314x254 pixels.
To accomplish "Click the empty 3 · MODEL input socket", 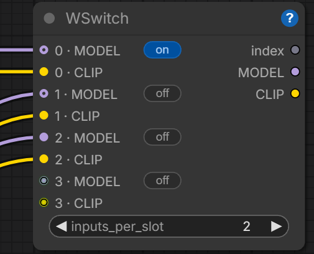I will [x=44, y=181].
